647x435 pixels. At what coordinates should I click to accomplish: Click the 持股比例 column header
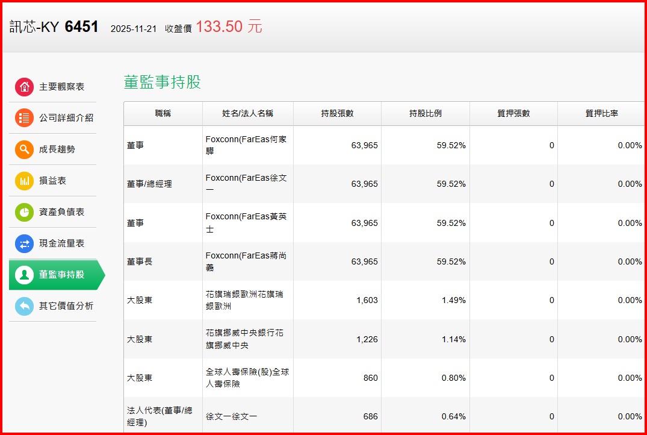click(x=425, y=113)
